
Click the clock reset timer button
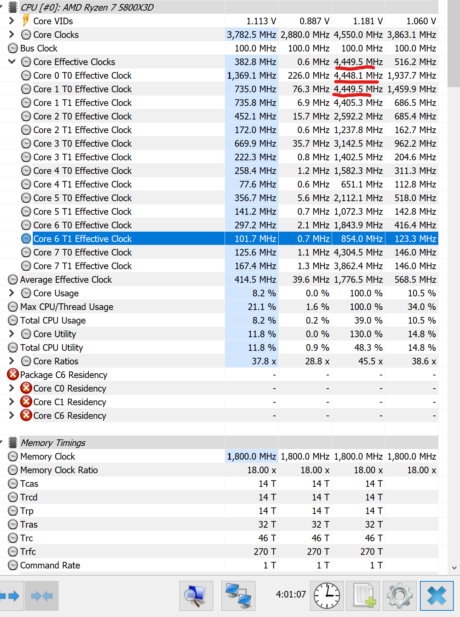327,596
